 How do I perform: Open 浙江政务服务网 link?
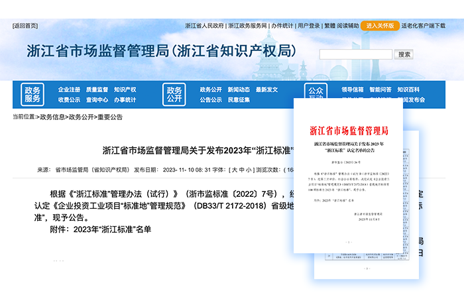click(247, 26)
